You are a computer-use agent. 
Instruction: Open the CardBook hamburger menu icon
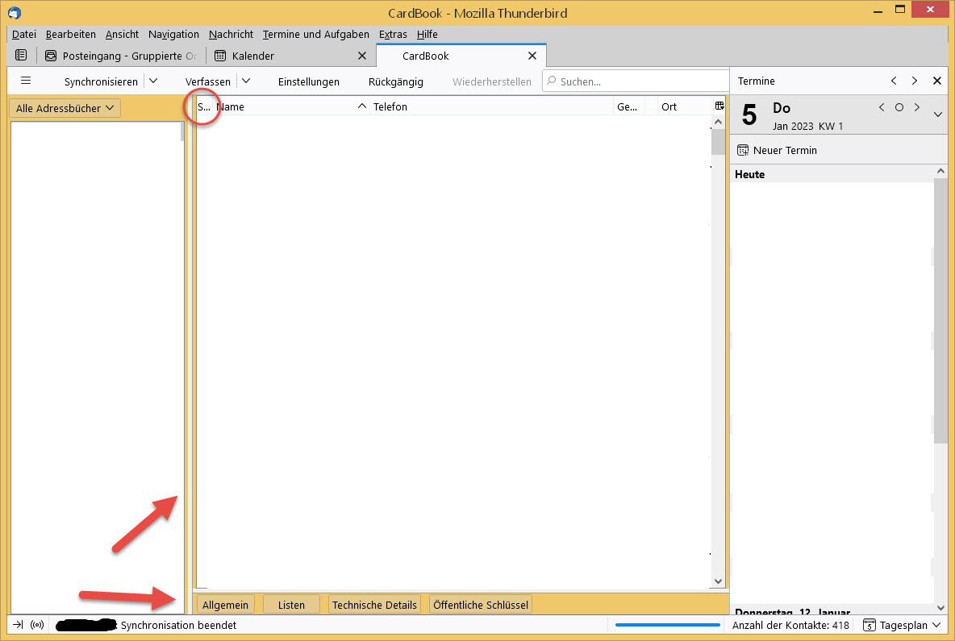click(25, 81)
